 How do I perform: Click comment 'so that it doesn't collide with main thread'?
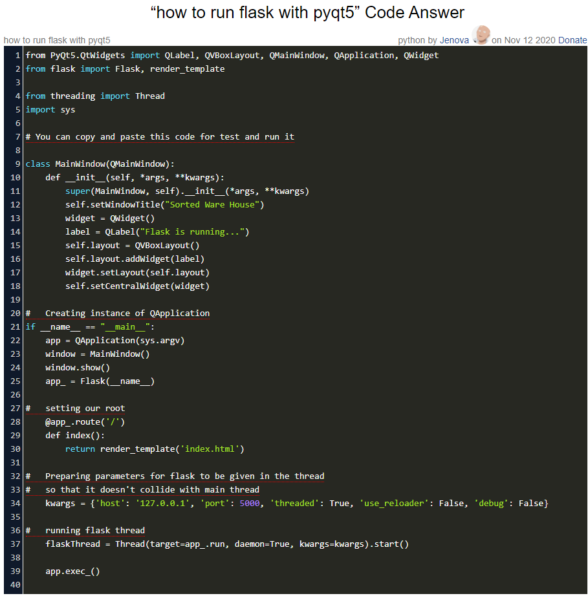142,490
